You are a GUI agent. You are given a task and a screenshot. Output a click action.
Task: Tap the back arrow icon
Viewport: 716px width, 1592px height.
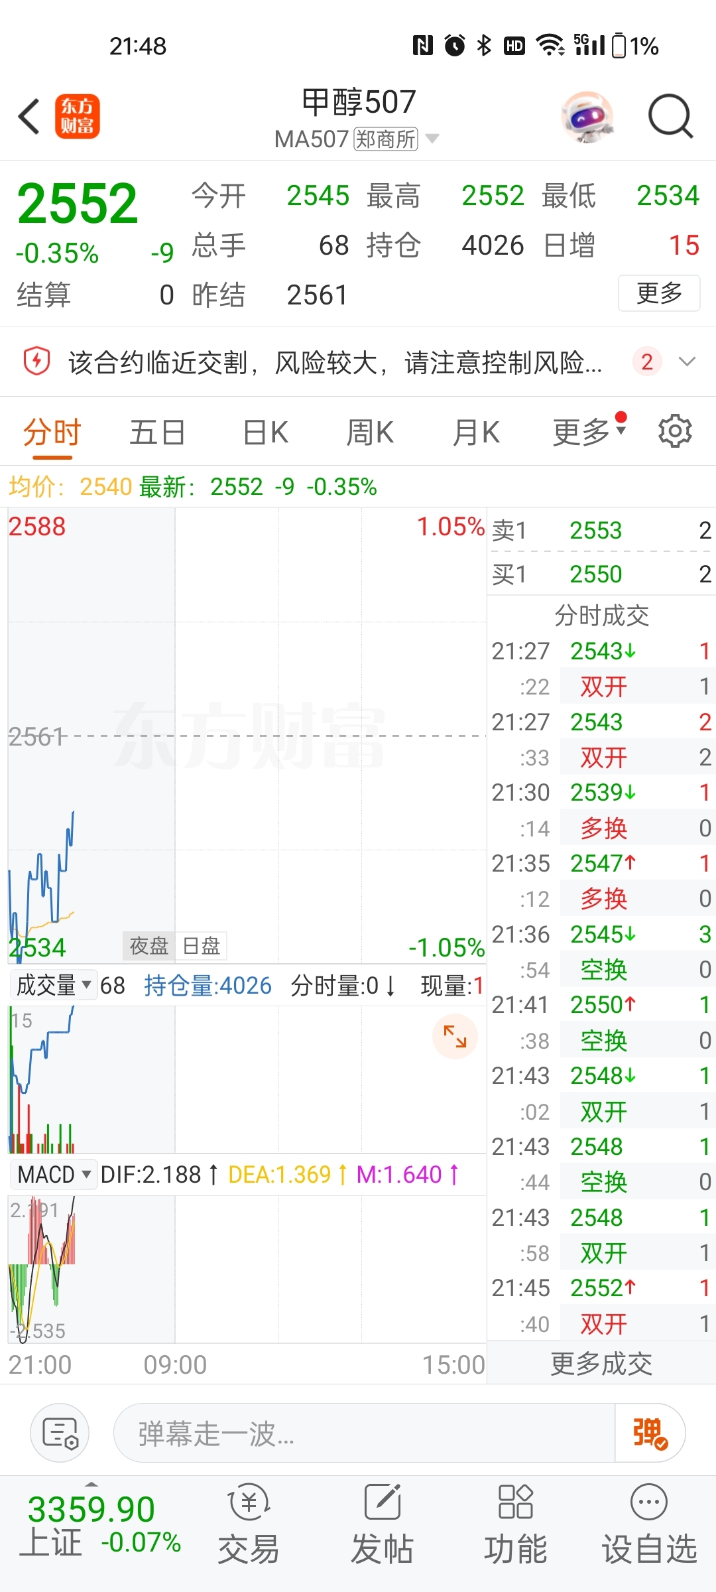[x=29, y=117]
